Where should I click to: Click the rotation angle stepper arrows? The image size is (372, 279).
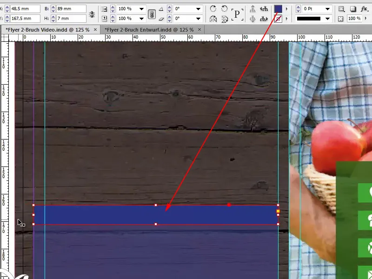coord(169,9)
